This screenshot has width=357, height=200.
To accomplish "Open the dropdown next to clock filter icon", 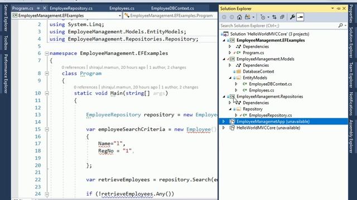I will point(268,17).
